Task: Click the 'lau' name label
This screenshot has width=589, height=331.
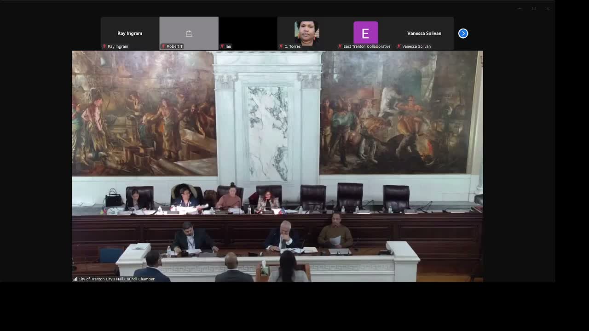Action: [228, 46]
